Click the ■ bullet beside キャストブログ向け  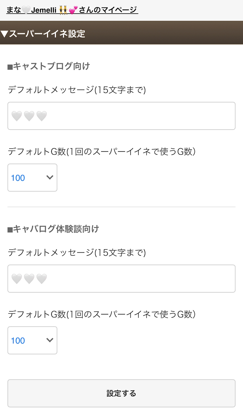pyautogui.click(x=10, y=67)
